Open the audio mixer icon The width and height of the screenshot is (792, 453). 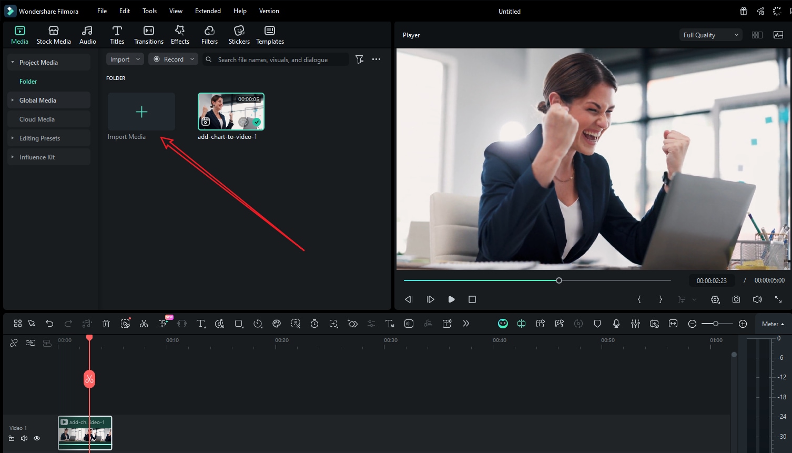click(x=635, y=324)
